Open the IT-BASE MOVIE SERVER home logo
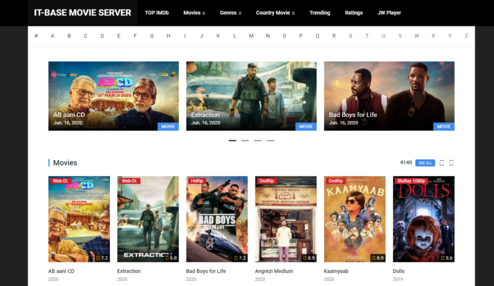494x286 pixels. coord(82,13)
